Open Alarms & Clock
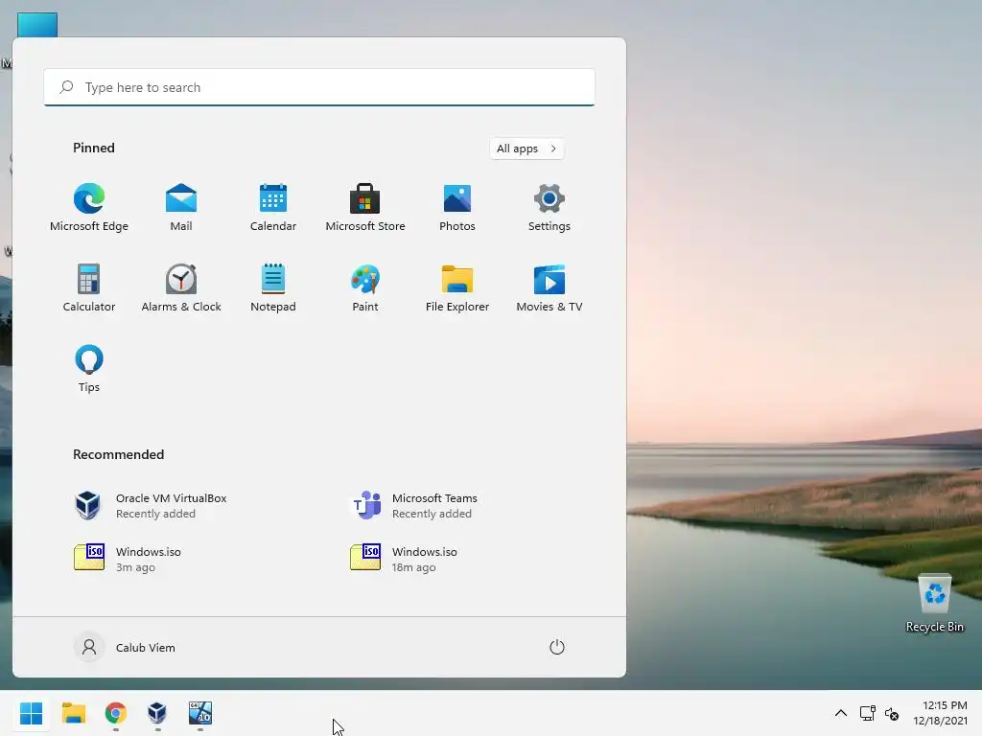Image resolution: width=982 pixels, height=736 pixels. pyautogui.click(x=181, y=287)
